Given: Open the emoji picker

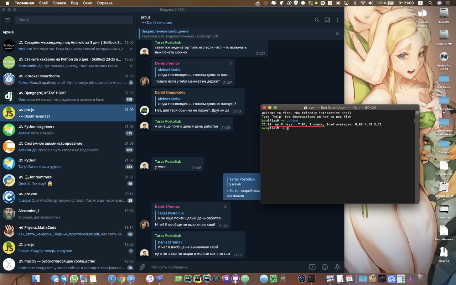Looking at the screenshot, I should click(325, 267).
